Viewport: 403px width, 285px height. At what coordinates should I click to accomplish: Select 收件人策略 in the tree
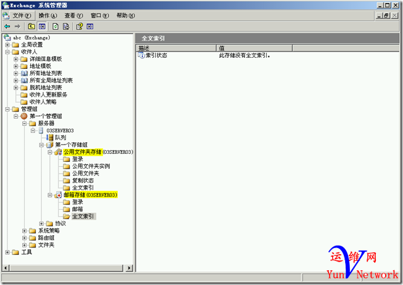click(43, 102)
